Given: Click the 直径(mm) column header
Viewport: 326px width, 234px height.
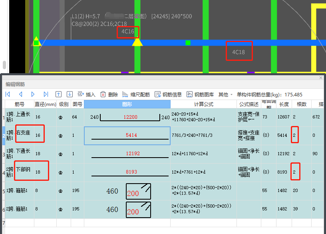Looking at the screenshot, I should [45, 104].
